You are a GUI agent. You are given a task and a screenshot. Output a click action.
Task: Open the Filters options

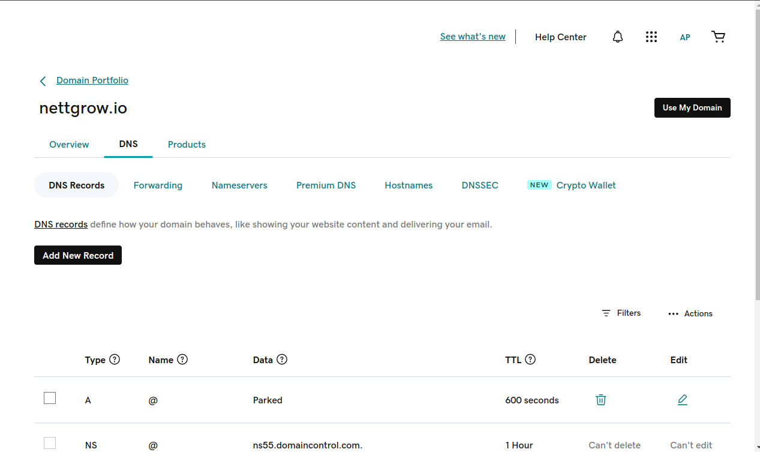(x=621, y=313)
